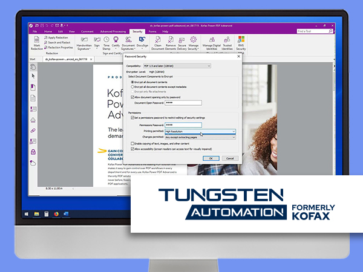Switch to the Forms ribbon tab

point(152,31)
